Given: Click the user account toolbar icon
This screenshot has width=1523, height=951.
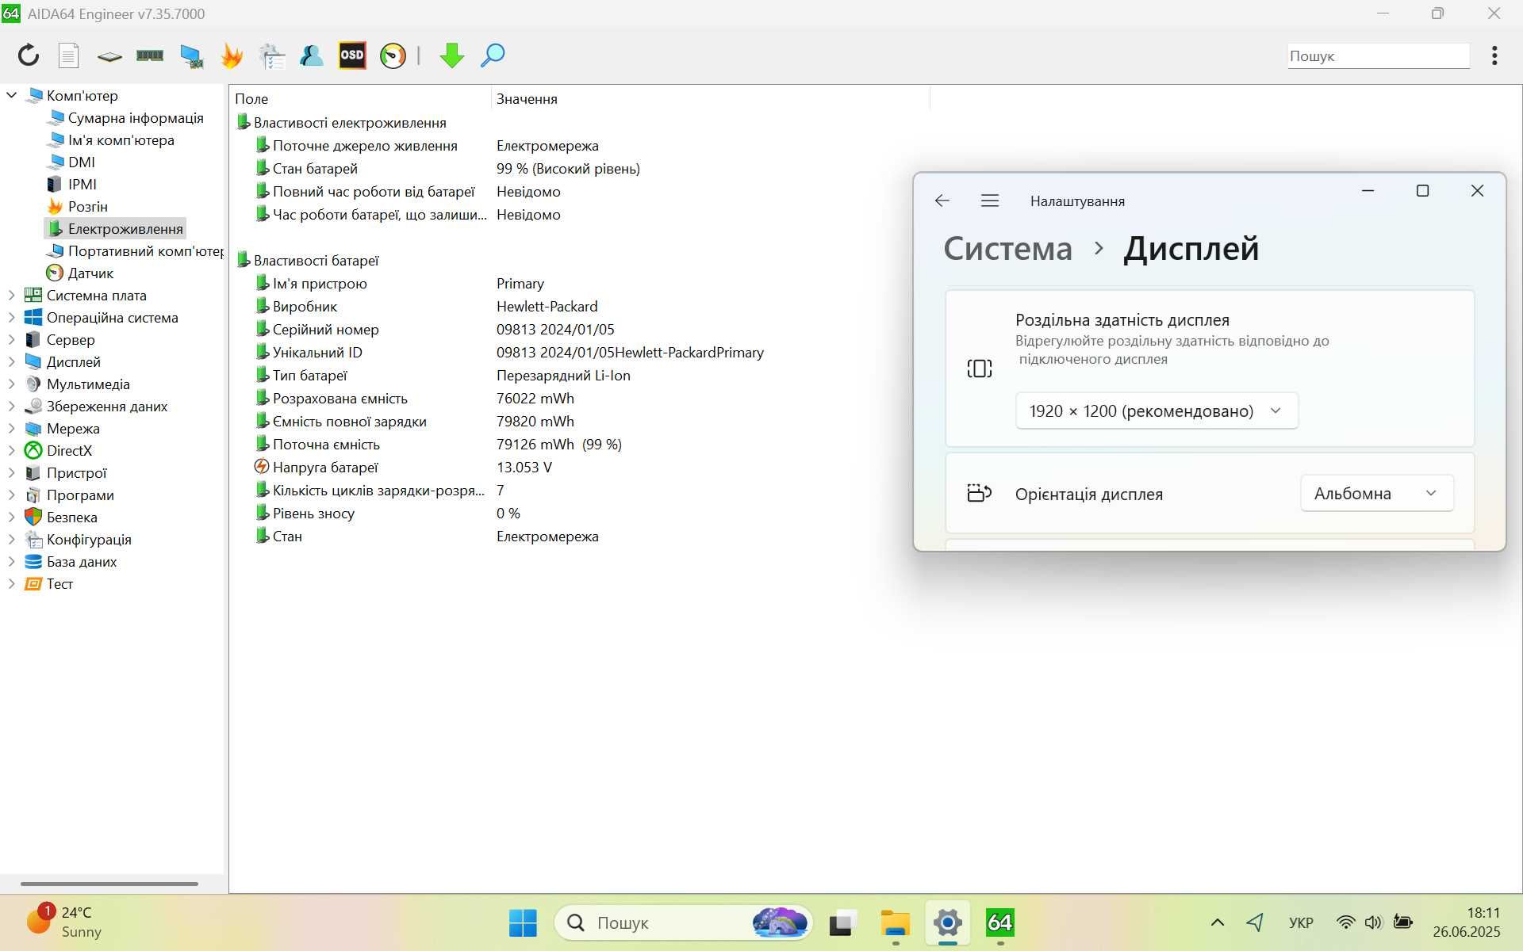Looking at the screenshot, I should pyautogui.click(x=312, y=55).
